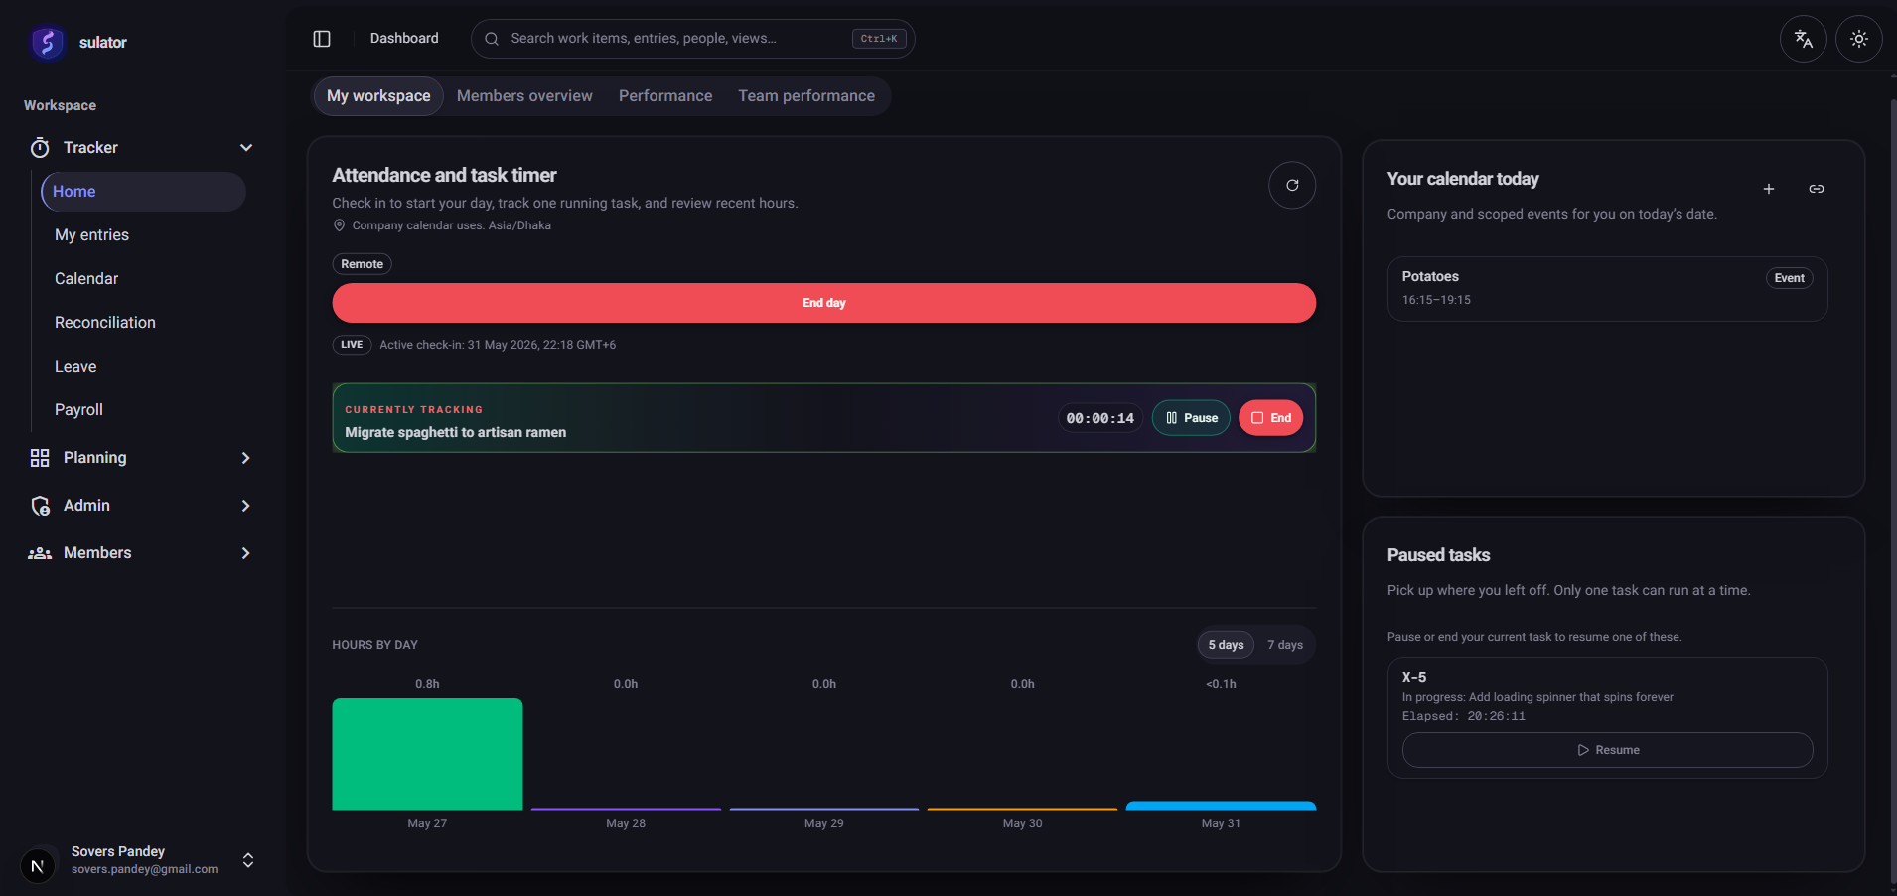
Task: Collapse the Tracker section chevron
Action: tap(246, 148)
